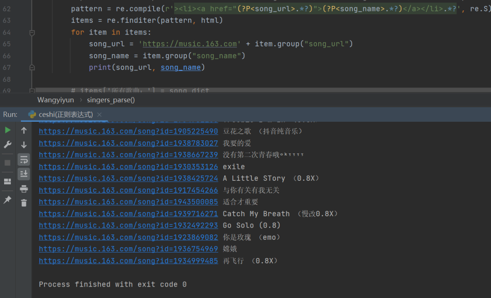Image resolution: width=491 pixels, height=298 pixels.
Task: Open song link id=1938783027
Action: (128, 143)
